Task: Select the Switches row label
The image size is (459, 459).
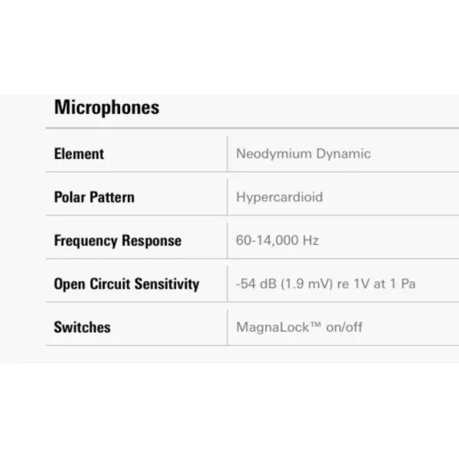Action: tap(83, 327)
